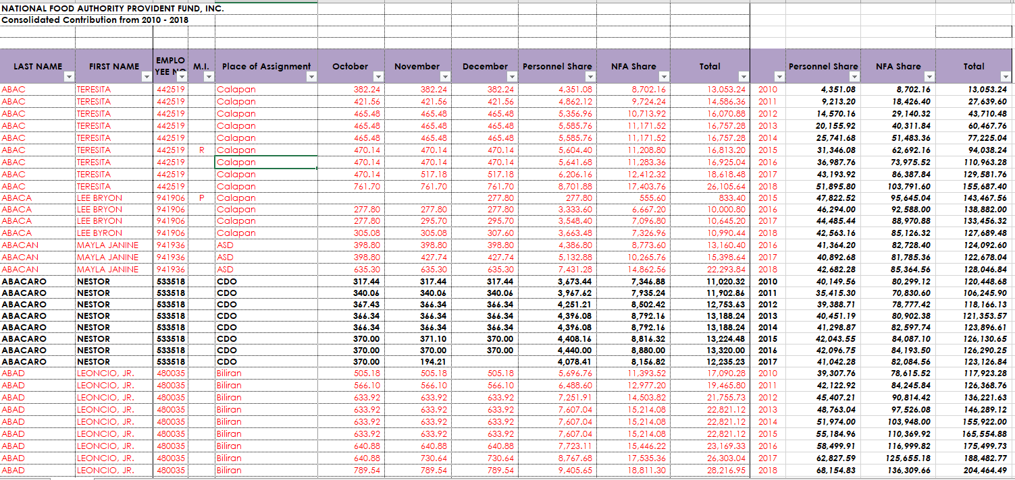Select the italic total 27,639.60
The width and height of the screenshot is (1015, 480).
tap(987, 101)
